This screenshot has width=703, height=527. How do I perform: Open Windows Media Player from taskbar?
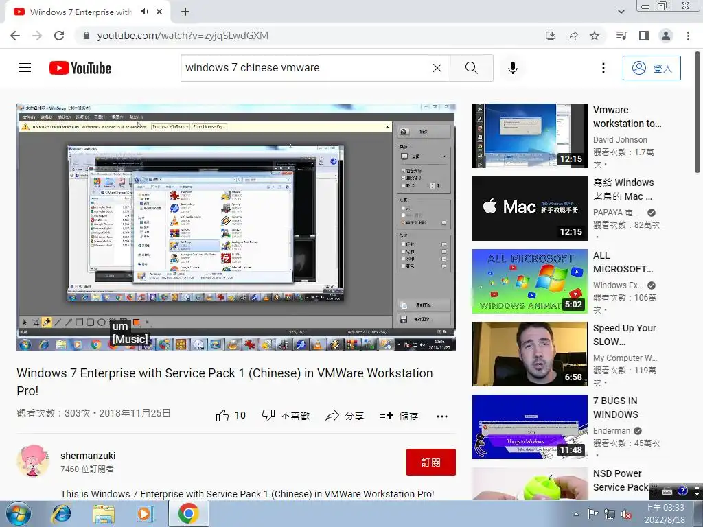click(146, 513)
